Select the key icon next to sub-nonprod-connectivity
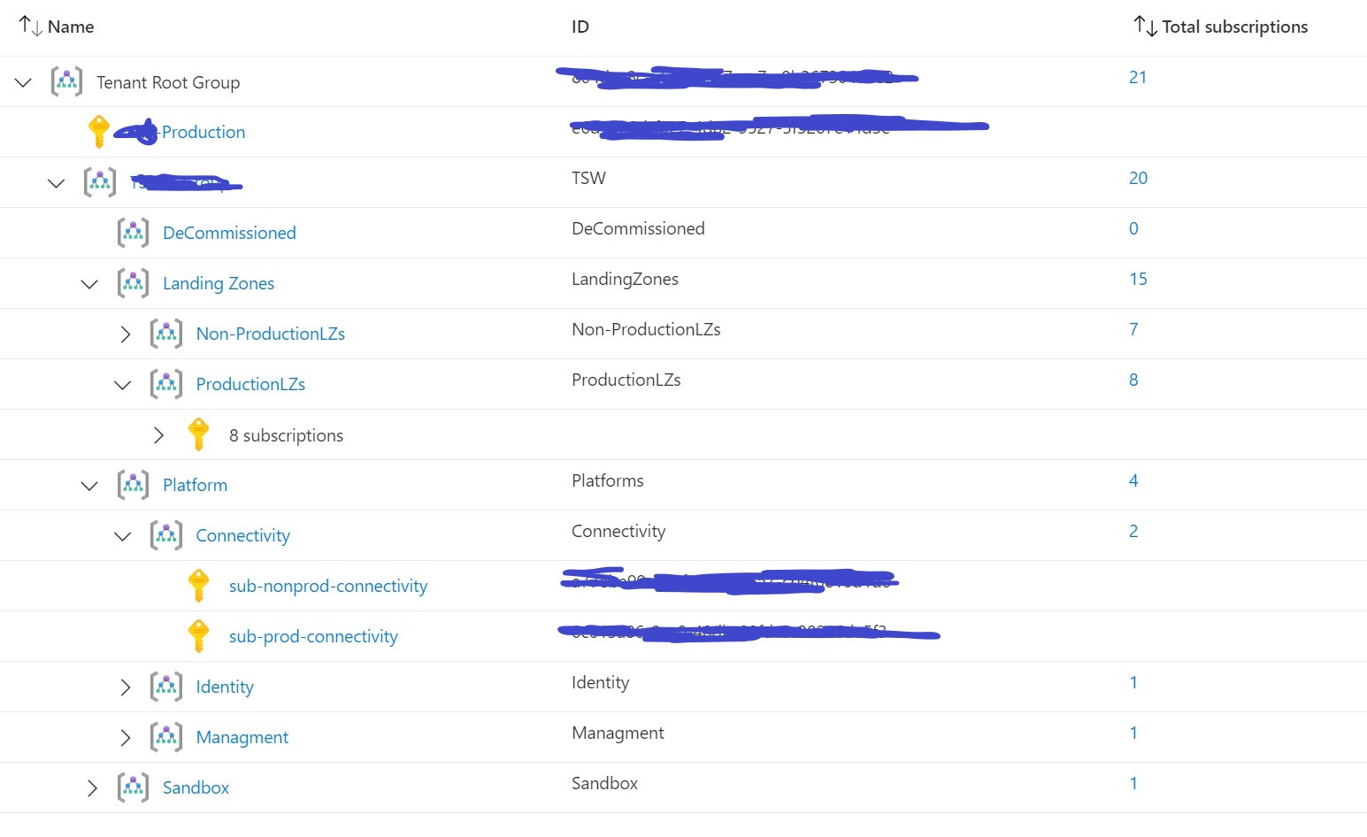Screen dimensions: 1367x837 (x=198, y=585)
